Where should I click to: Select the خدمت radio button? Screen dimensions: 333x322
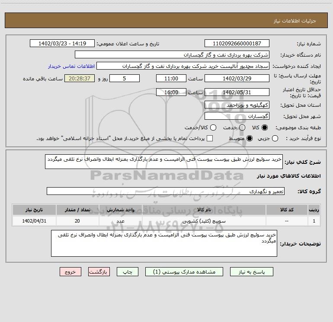click(x=242, y=128)
